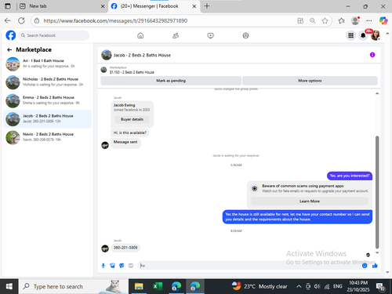Open the Windows Start menu

click(x=9, y=286)
